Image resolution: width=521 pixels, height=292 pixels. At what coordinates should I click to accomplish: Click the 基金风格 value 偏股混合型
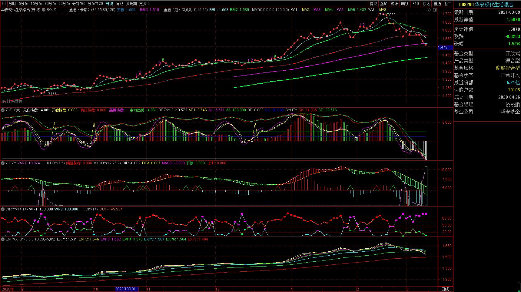pos(508,68)
